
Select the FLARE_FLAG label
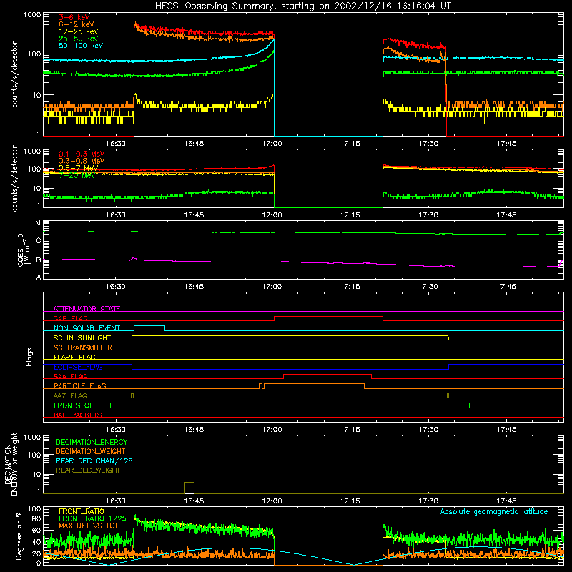coord(74,357)
